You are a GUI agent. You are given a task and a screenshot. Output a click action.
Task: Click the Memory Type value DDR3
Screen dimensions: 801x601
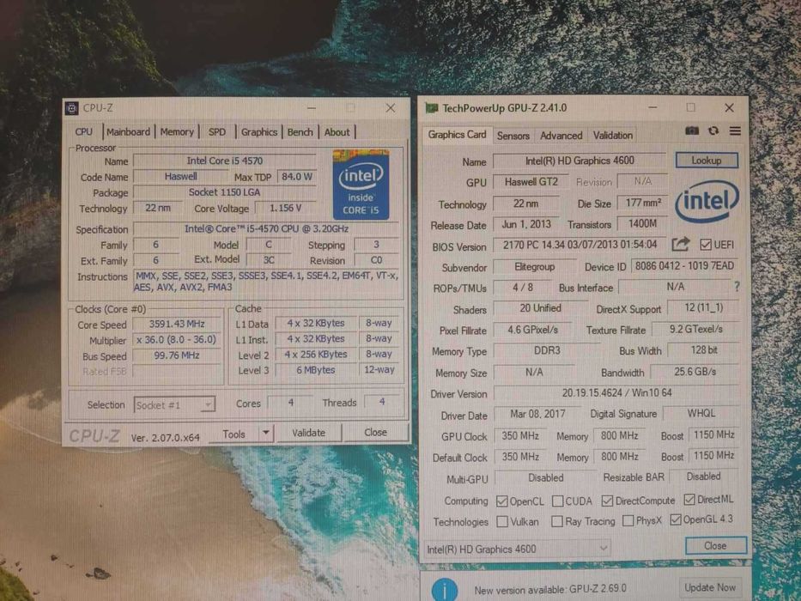547,350
